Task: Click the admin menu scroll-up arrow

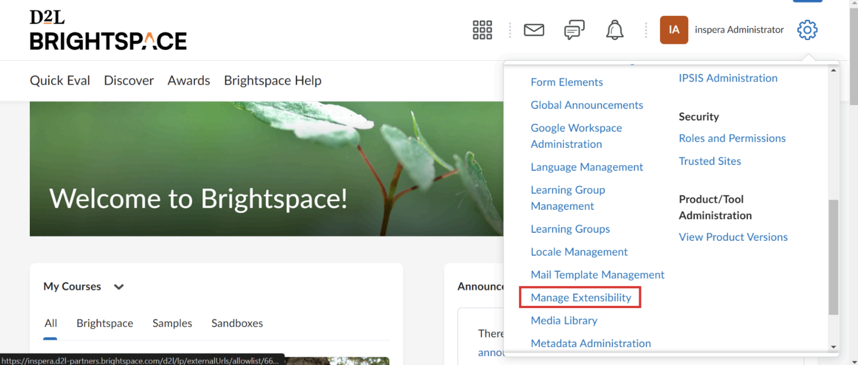Action: 834,70
